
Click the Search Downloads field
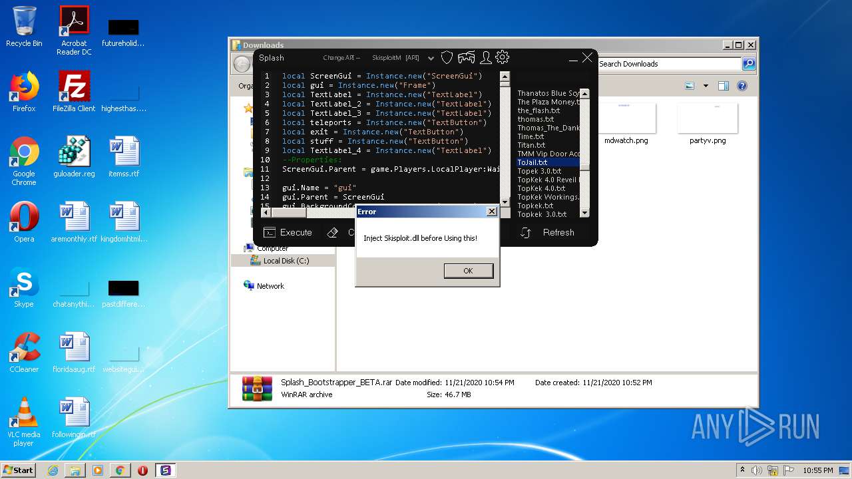[x=668, y=64]
